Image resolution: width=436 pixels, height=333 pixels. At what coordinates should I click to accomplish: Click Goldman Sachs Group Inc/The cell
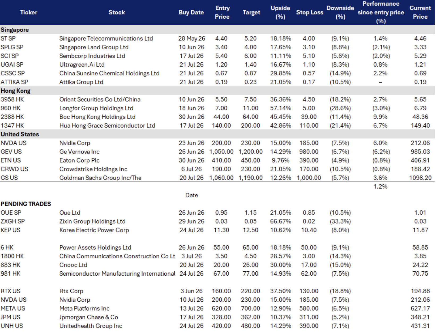[x=100, y=178]
